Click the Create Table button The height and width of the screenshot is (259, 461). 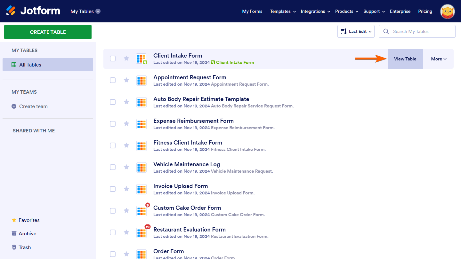click(x=48, y=32)
